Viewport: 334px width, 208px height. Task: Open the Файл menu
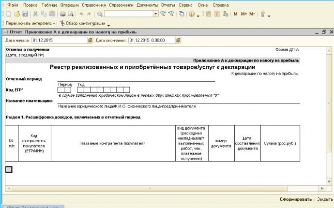click(x=13, y=5)
